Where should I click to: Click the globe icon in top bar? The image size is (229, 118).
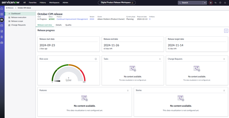[x=211, y=3]
